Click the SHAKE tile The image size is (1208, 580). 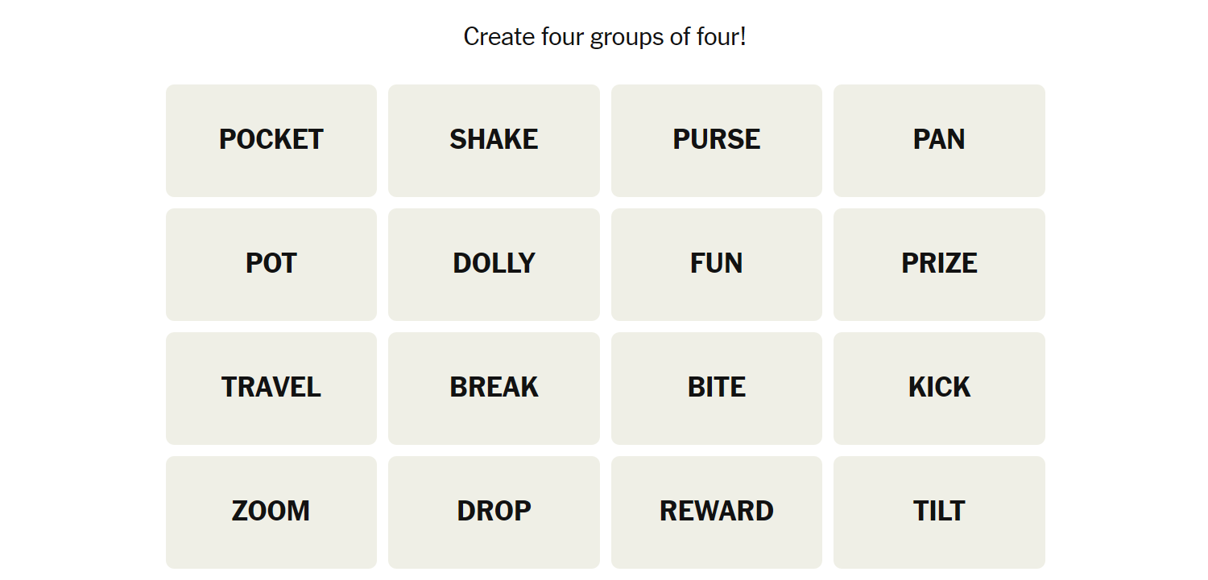(494, 140)
